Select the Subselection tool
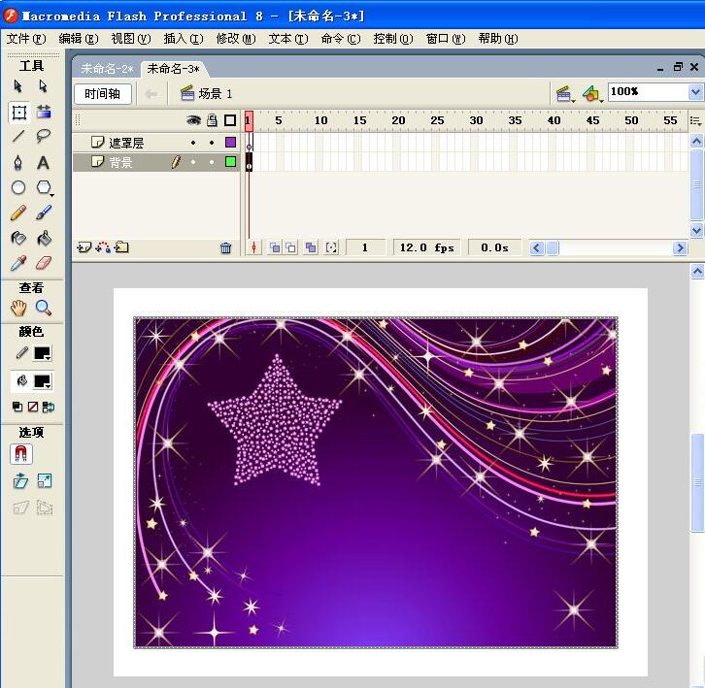This screenshot has width=705, height=688. (43, 85)
